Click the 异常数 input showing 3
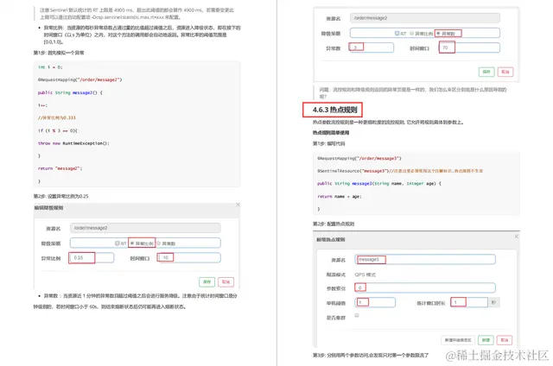The width and height of the screenshot is (553, 366). pyautogui.click(x=371, y=47)
